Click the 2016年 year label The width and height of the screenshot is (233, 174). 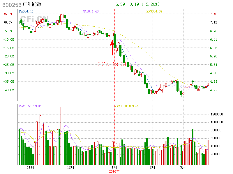pyautogui.click(x=114, y=171)
